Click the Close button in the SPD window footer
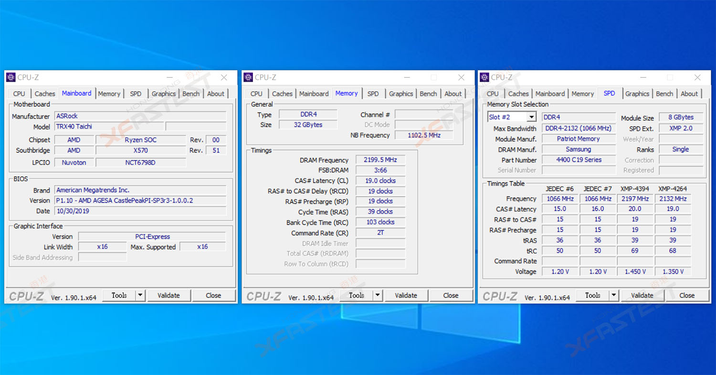Viewport: 716px width, 375px height. click(687, 296)
